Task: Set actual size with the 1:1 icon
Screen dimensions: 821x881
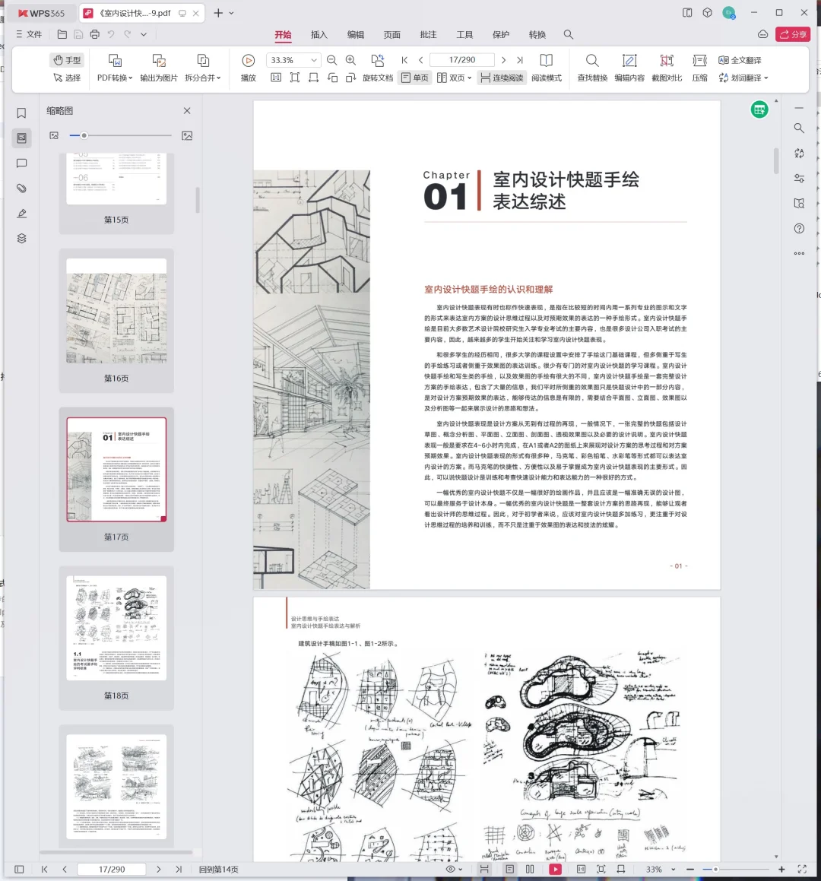Action: point(276,78)
